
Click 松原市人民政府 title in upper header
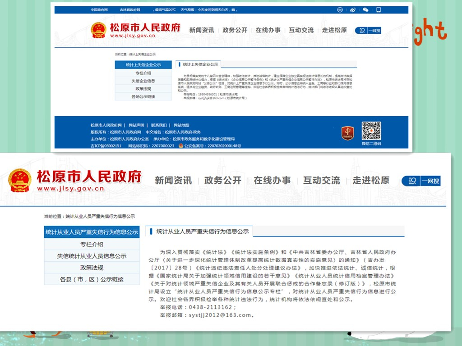145,27
